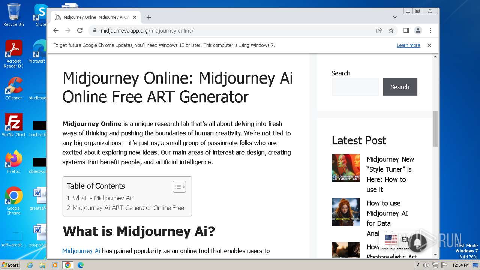Select the Recycle Bin desktop icon

point(13,15)
